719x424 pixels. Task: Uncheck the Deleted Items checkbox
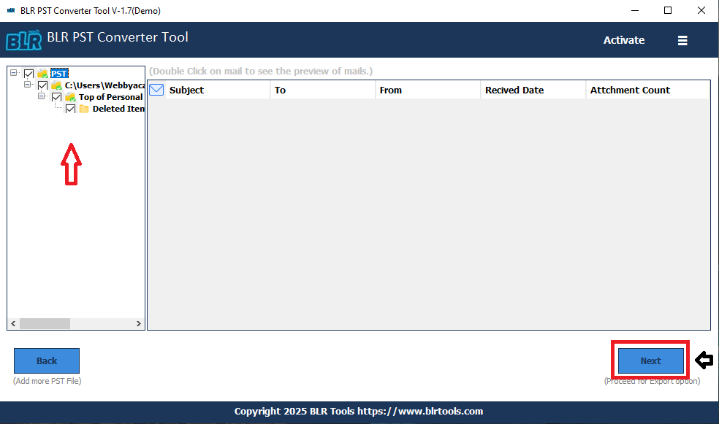pos(70,109)
